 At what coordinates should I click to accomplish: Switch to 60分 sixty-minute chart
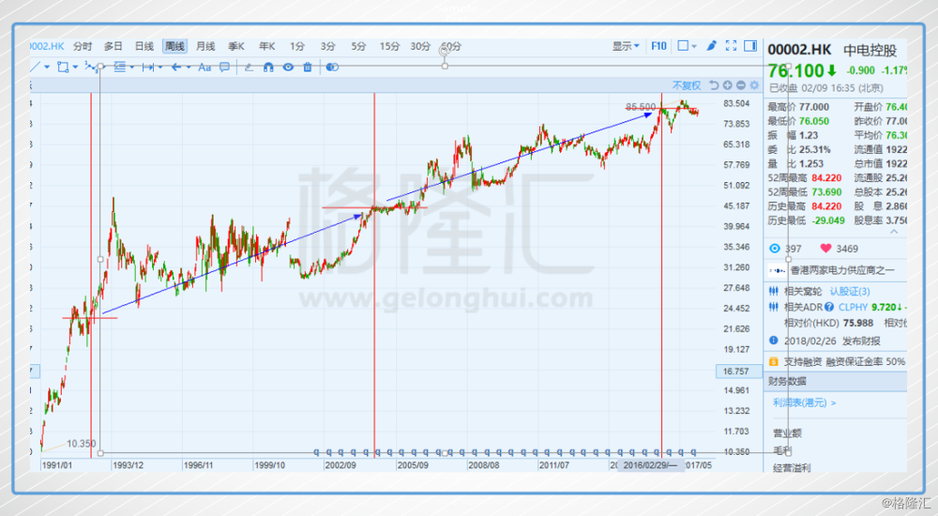point(451,46)
